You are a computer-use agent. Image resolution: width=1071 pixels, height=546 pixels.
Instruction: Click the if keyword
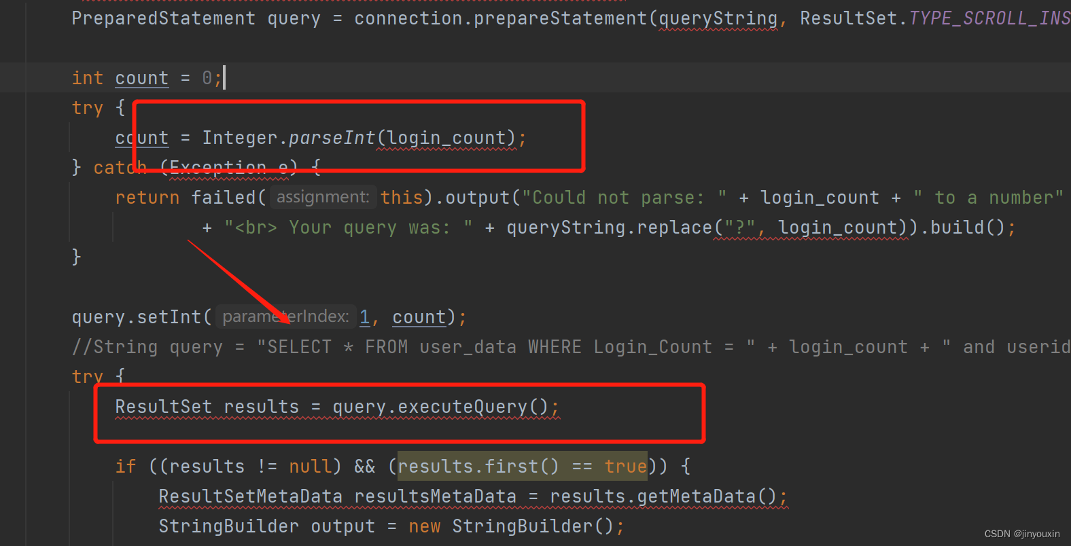[126, 467]
